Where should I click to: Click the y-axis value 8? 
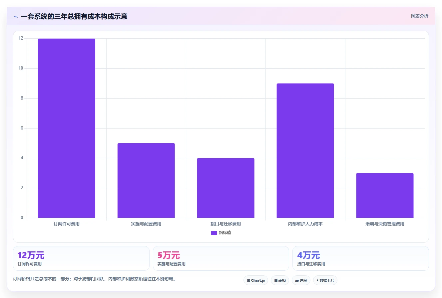(22, 98)
